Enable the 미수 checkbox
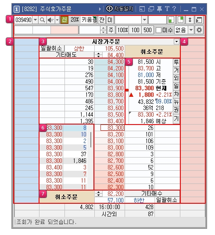Viewport: 215px width, 235px height. pos(158,30)
